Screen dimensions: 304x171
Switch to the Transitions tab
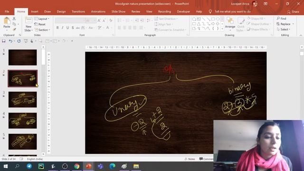78,11
